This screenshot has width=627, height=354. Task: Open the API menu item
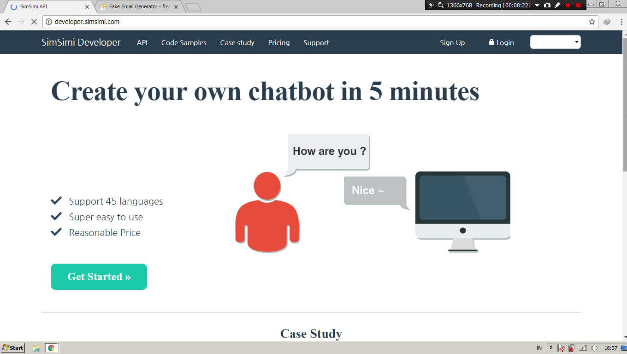tap(142, 42)
